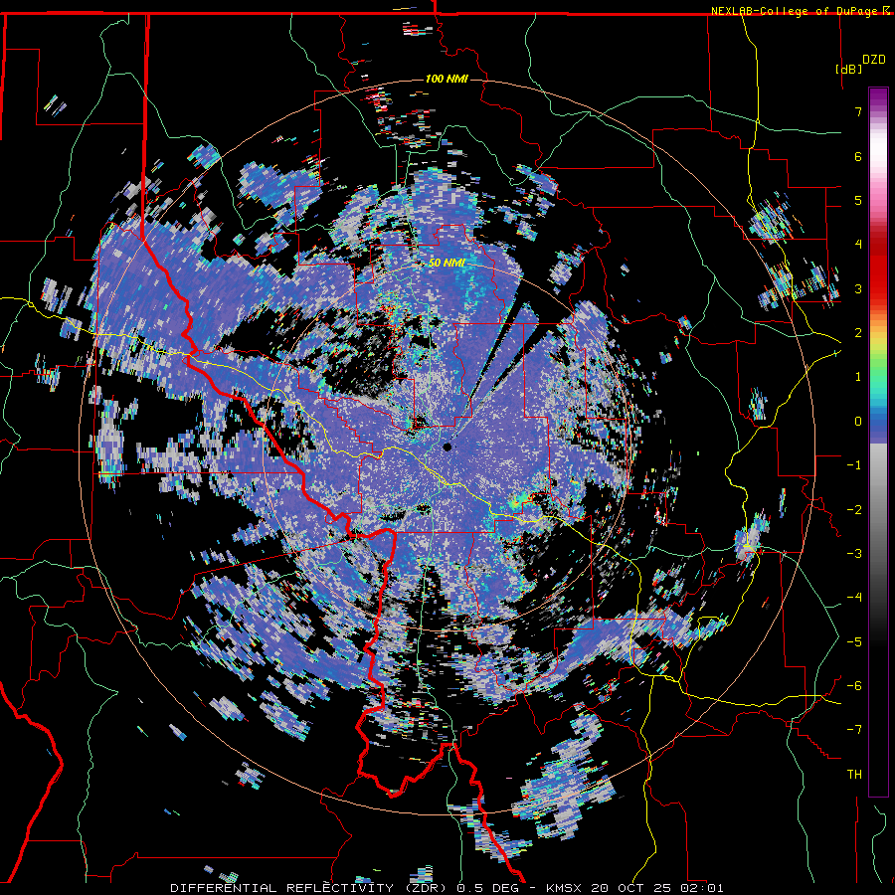Click the 2 value on color scale

click(x=858, y=333)
